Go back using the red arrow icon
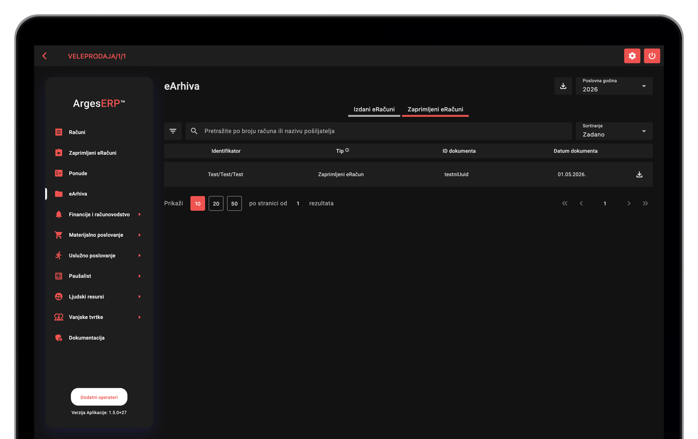 [45, 56]
